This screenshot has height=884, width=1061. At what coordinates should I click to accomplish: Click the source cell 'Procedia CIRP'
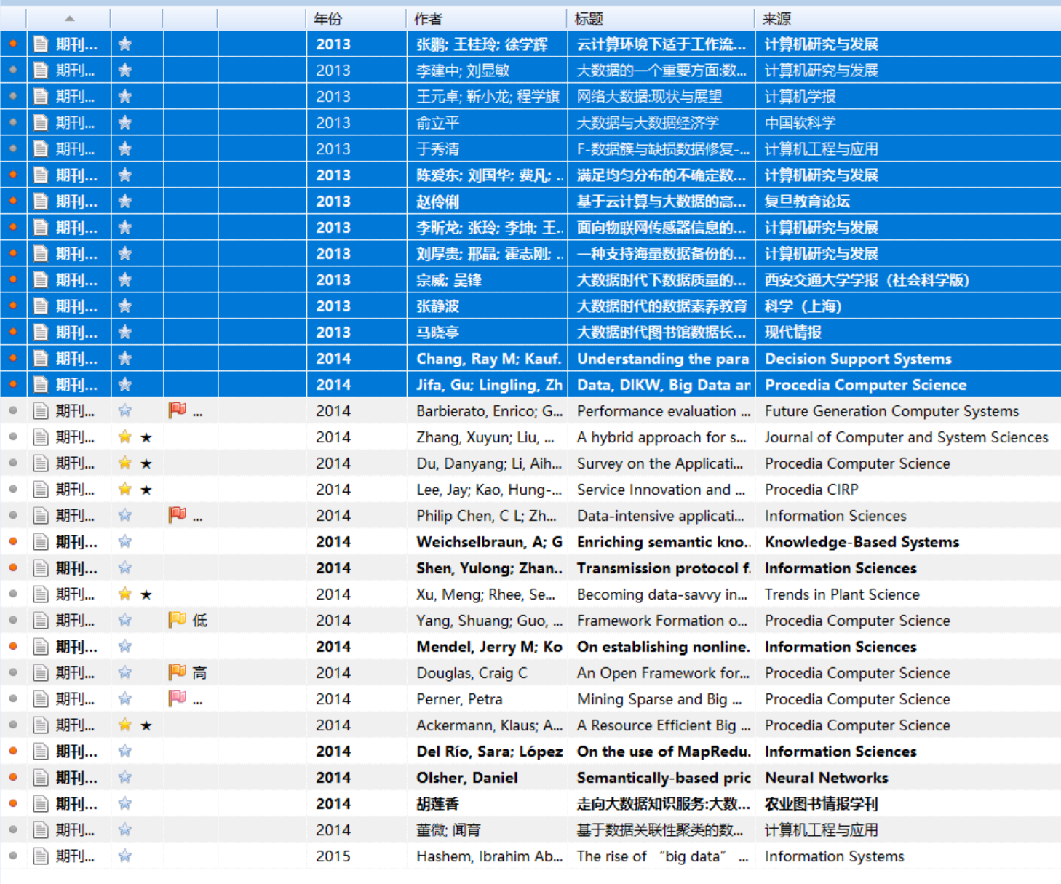pyautogui.click(x=811, y=490)
